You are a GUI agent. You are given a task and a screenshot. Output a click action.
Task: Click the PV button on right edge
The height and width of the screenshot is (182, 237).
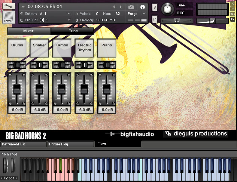point(233,19)
